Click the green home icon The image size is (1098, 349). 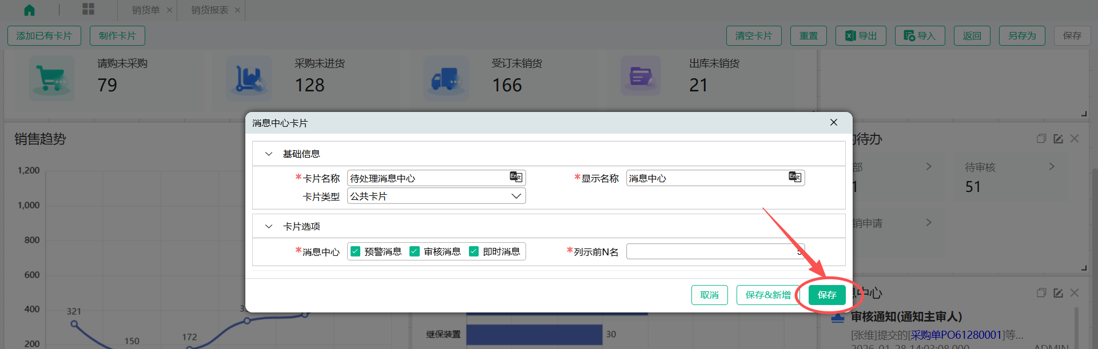pyautogui.click(x=29, y=10)
